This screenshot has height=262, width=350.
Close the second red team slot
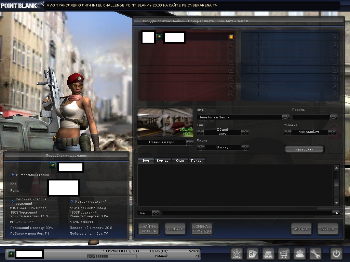click(x=231, y=45)
